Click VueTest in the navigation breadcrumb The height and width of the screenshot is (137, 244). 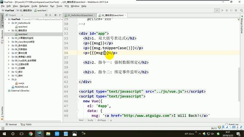point(8,10)
